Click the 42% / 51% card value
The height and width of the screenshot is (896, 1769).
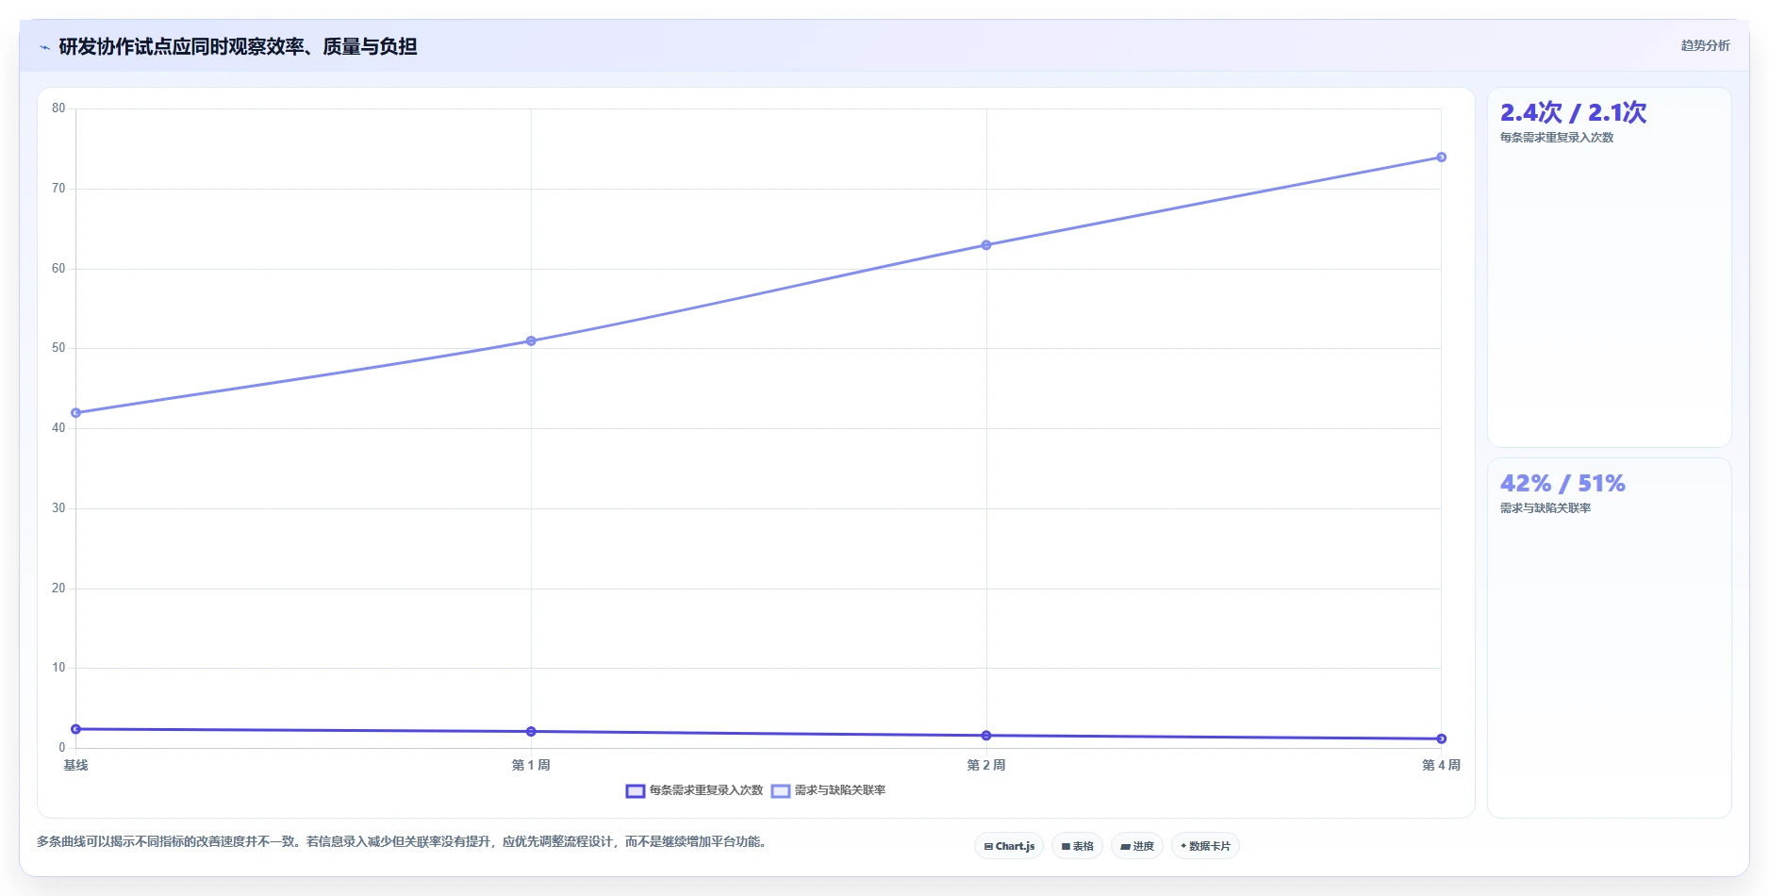click(1562, 484)
